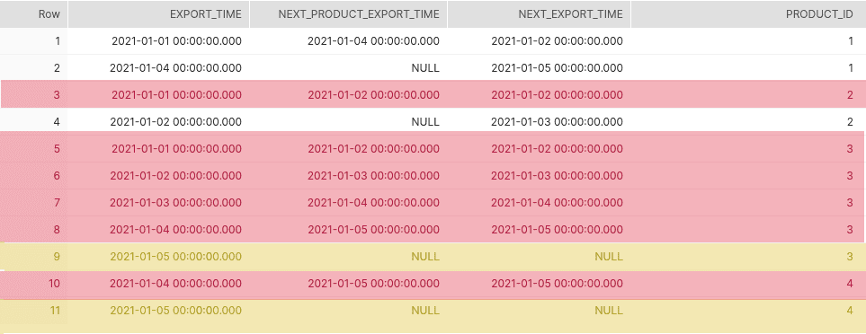The height and width of the screenshot is (334, 866).
Task: Click EXPORT_TIME cell in row 7
Action: point(175,202)
